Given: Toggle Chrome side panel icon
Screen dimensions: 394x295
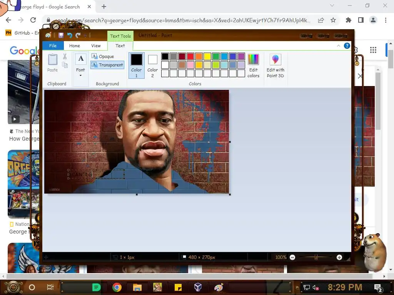Looking at the screenshot, I should pyautogui.click(x=361, y=20).
